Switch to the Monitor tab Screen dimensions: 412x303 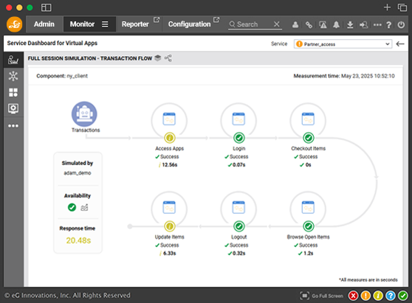pyautogui.click(x=82, y=24)
